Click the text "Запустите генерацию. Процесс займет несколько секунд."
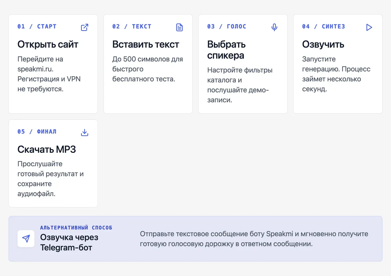This screenshot has height=276, width=391. tap(336, 74)
